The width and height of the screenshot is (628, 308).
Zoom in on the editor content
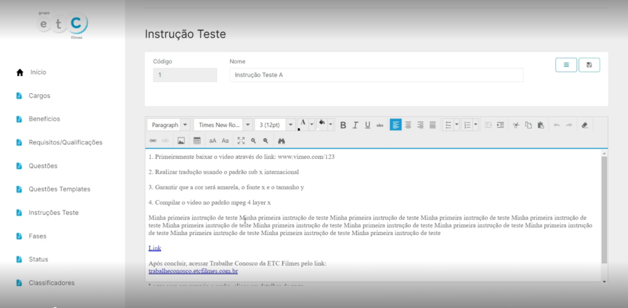[x=253, y=141]
